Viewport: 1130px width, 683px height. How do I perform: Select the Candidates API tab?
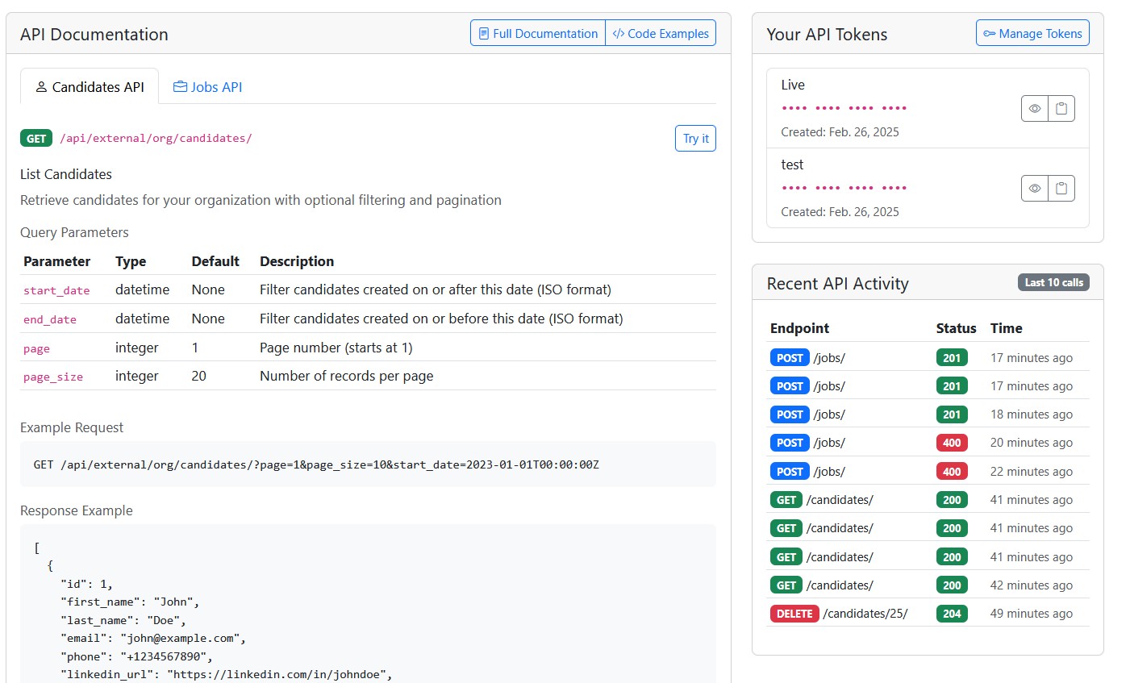click(90, 87)
